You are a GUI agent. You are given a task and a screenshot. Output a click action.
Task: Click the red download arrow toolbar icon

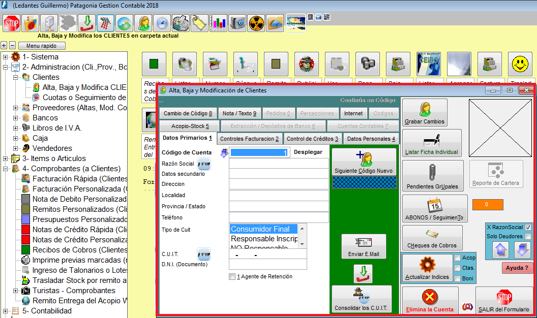(x=86, y=23)
